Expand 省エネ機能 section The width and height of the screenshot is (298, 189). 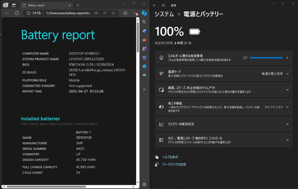[224, 107]
